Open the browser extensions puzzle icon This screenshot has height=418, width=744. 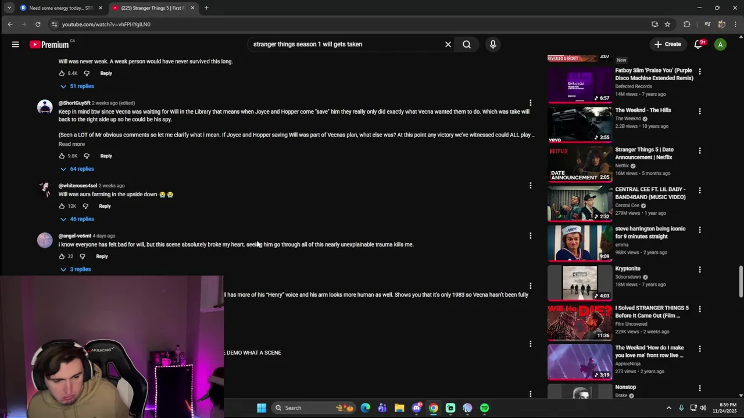[x=687, y=24]
